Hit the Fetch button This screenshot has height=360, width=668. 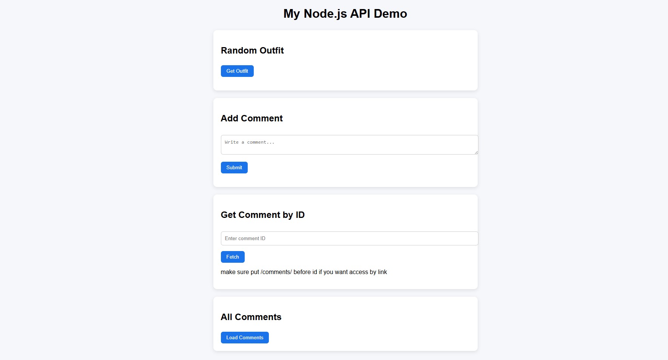pyautogui.click(x=233, y=257)
